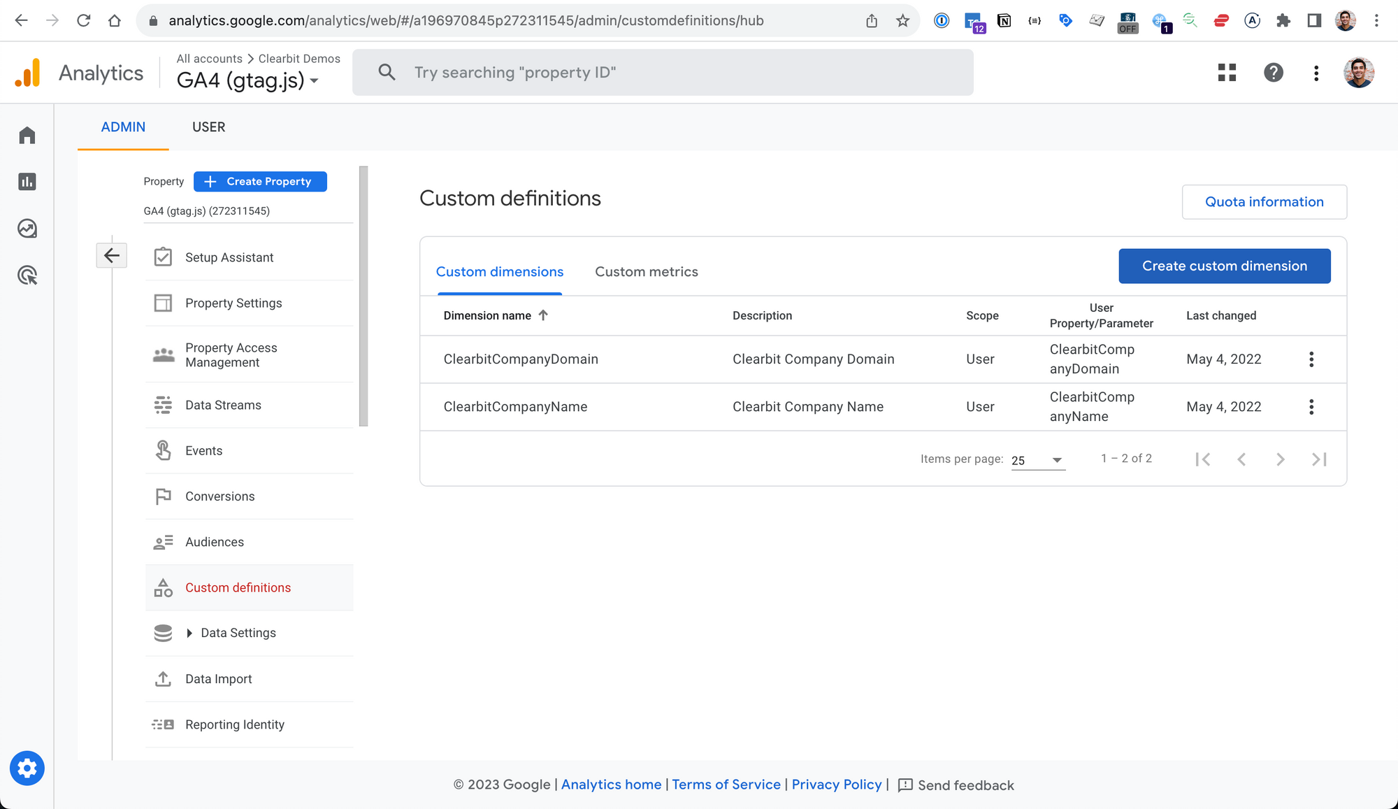This screenshot has width=1398, height=809.
Task: Click Clearbit Company Domain description cell
Action: [x=814, y=359]
